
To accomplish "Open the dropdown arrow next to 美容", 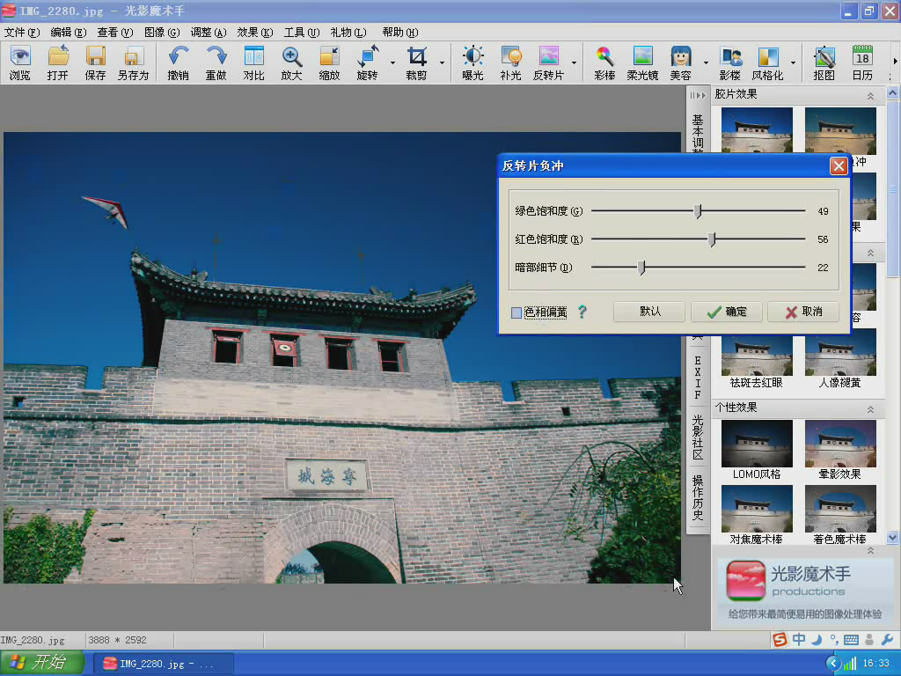I will [706, 62].
